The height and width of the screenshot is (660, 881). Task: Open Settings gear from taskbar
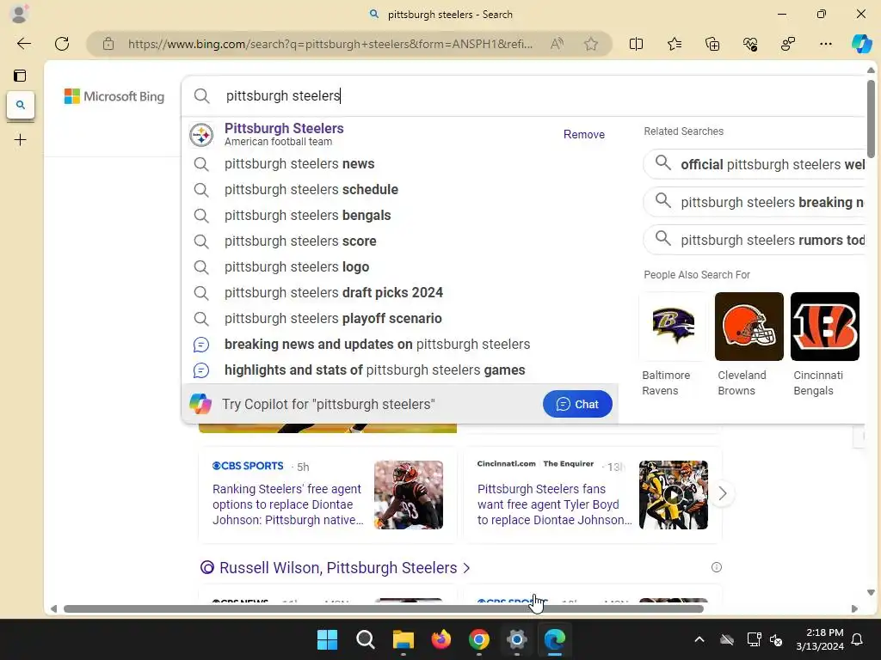pyautogui.click(x=516, y=639)
